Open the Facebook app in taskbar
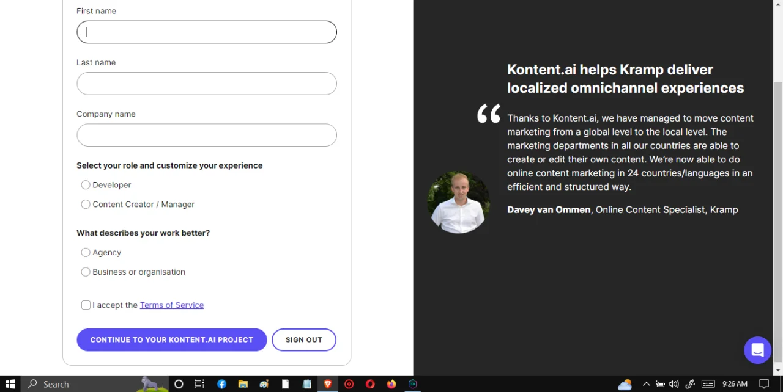This screenshot has width=783, height=392. [x=221, y=384]
